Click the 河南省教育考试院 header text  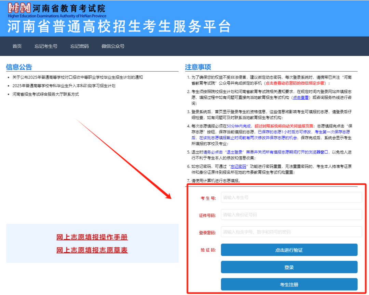69,9
